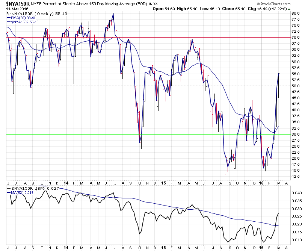Select the $NYA150R:$SPX 0.027 ratio legend
Viewport: 308px width, 251px height.
pos(35,188)
